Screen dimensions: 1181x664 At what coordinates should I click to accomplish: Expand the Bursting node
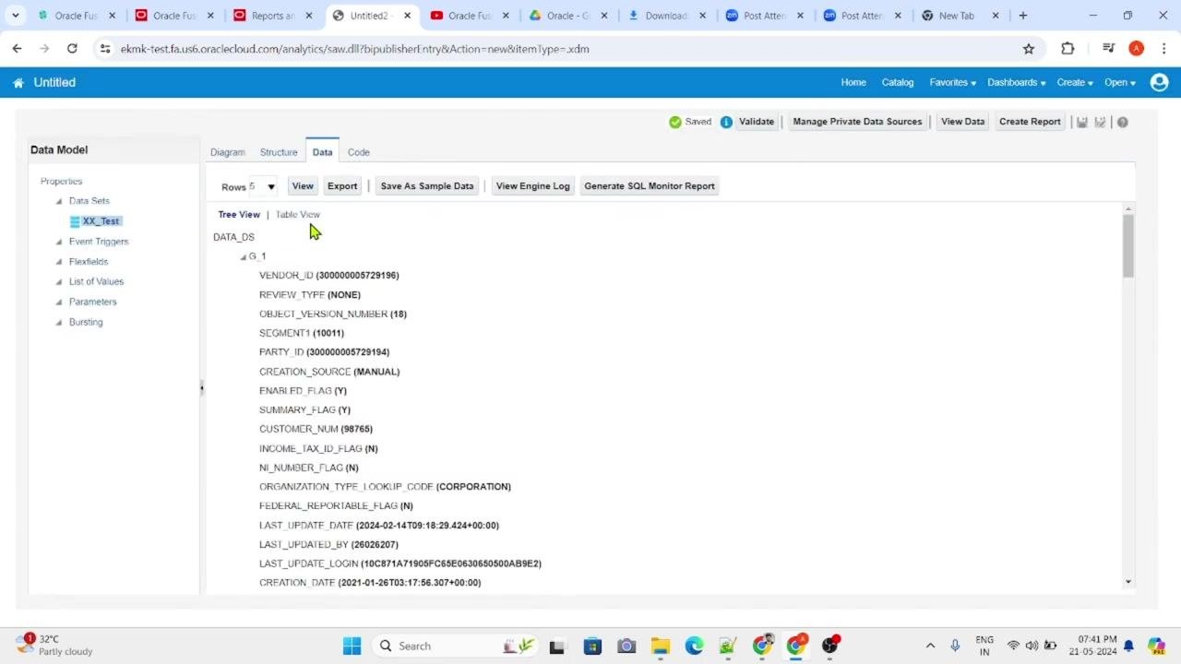59,323
